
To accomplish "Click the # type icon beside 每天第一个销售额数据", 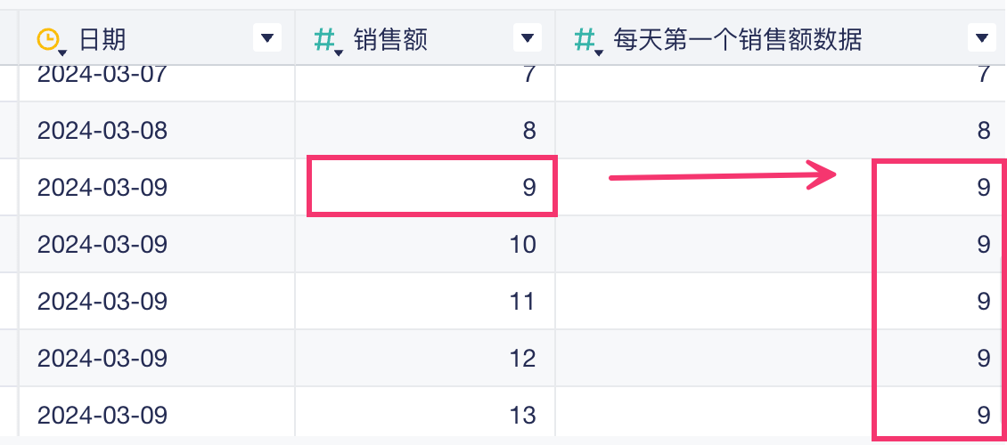I will tap(586, 39).
